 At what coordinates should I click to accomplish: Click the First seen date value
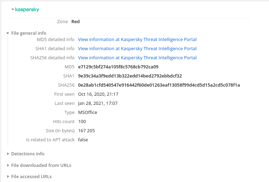click(x=98, y=94)
